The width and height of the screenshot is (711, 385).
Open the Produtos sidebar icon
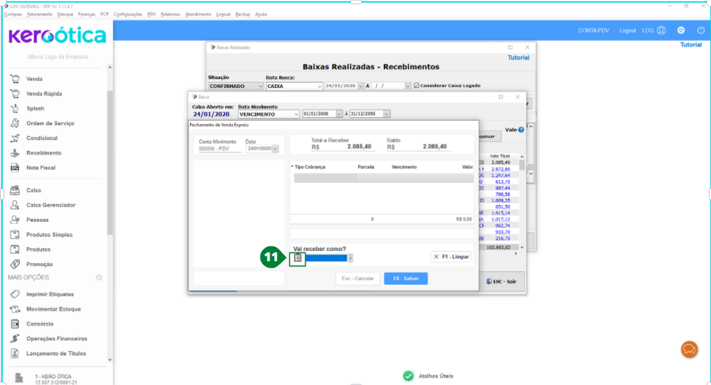click(x=15, y=250)
